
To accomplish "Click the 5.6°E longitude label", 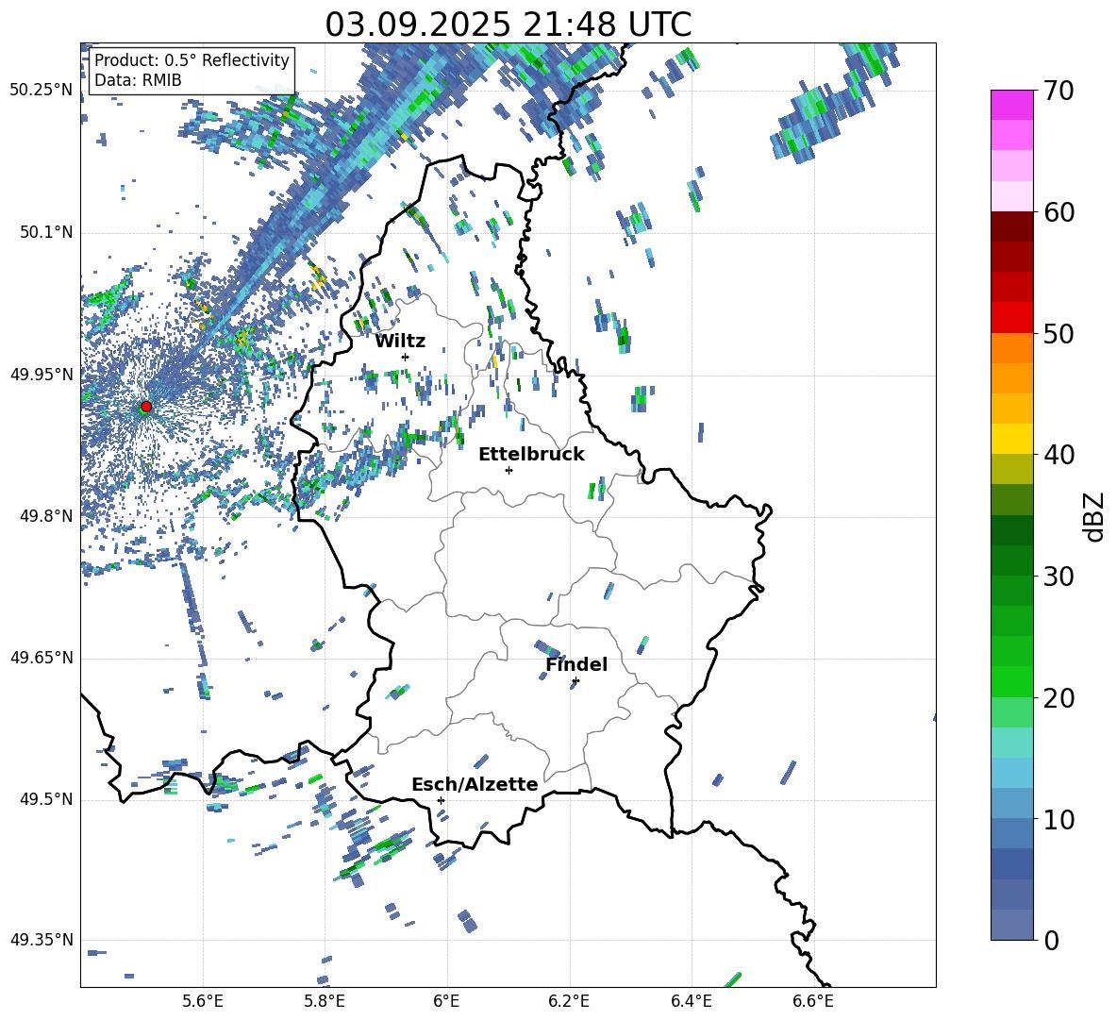I will (202, 1001).
